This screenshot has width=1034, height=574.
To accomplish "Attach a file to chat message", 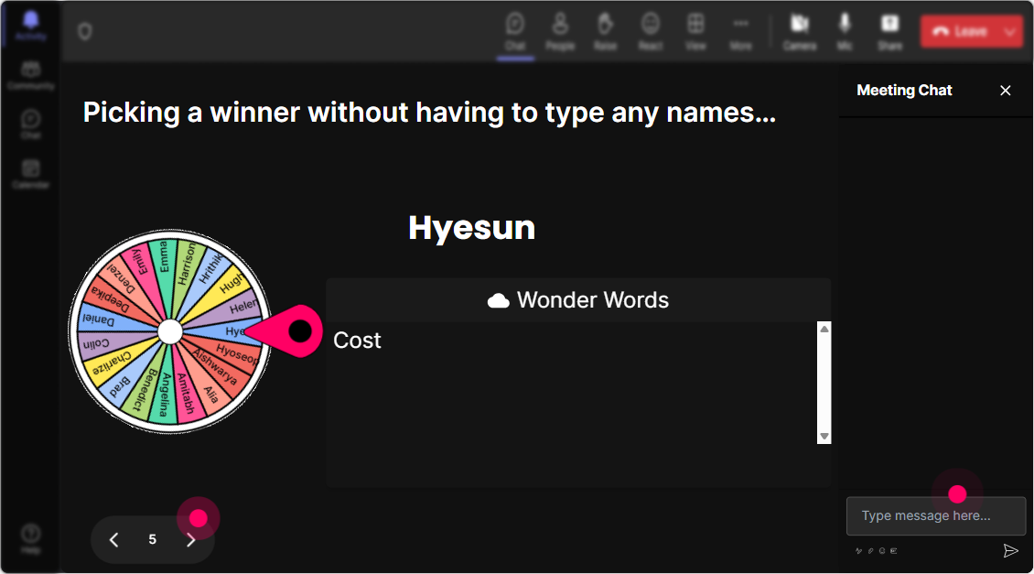I will click(870, 550).
